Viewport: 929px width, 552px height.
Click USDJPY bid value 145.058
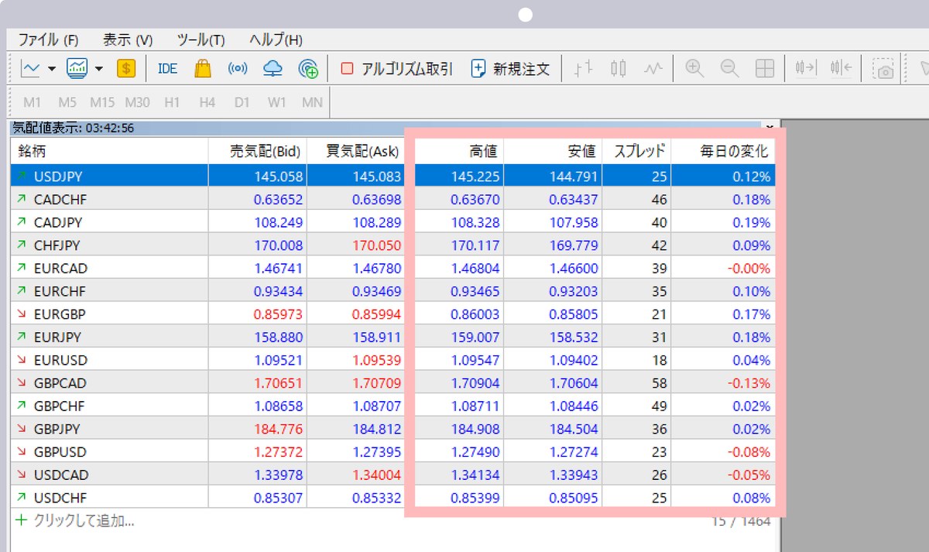(279, 177)
